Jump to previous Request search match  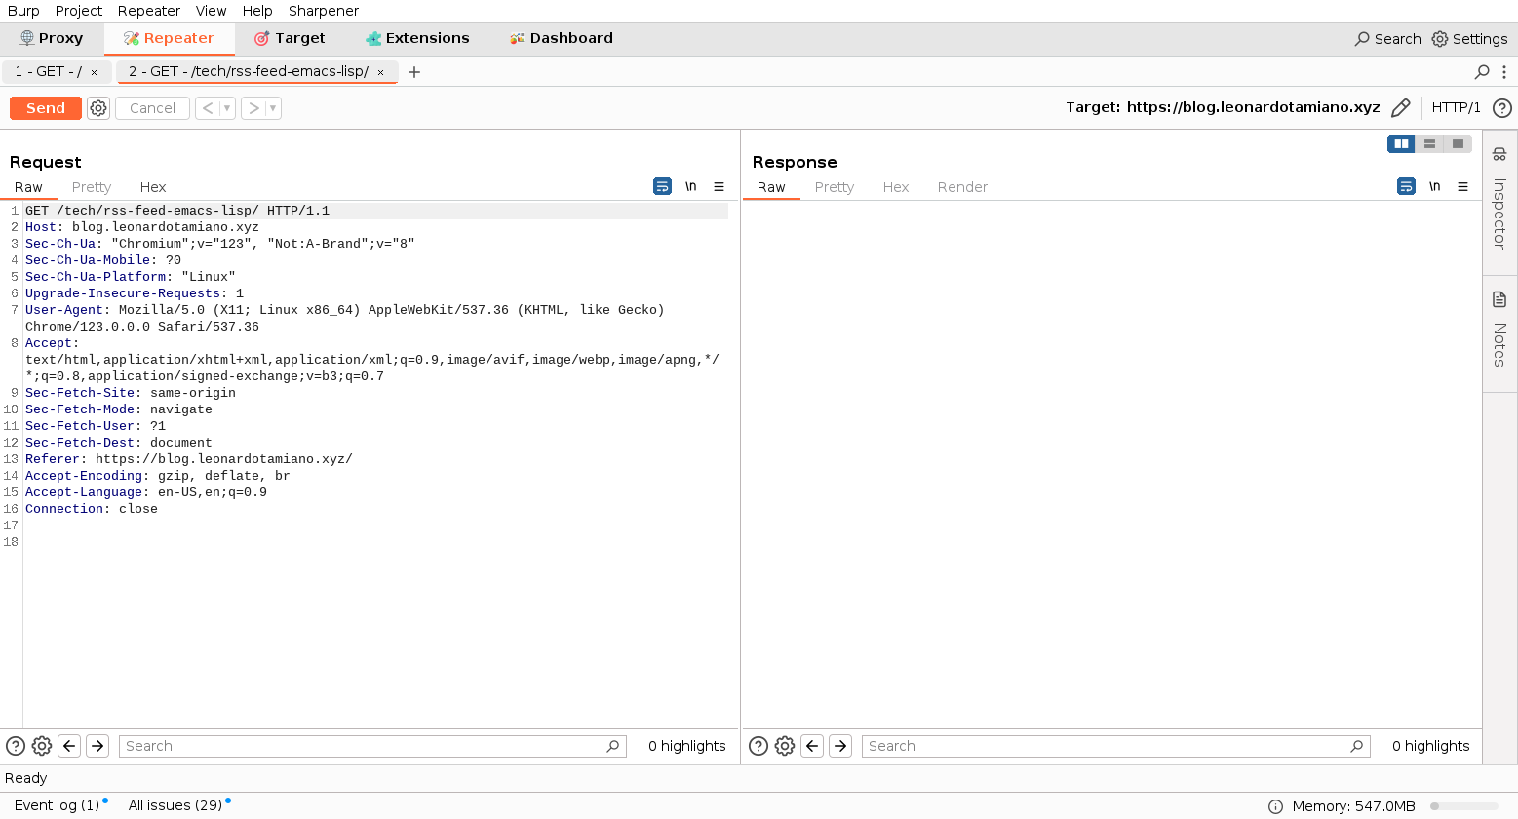coord(69,746)
